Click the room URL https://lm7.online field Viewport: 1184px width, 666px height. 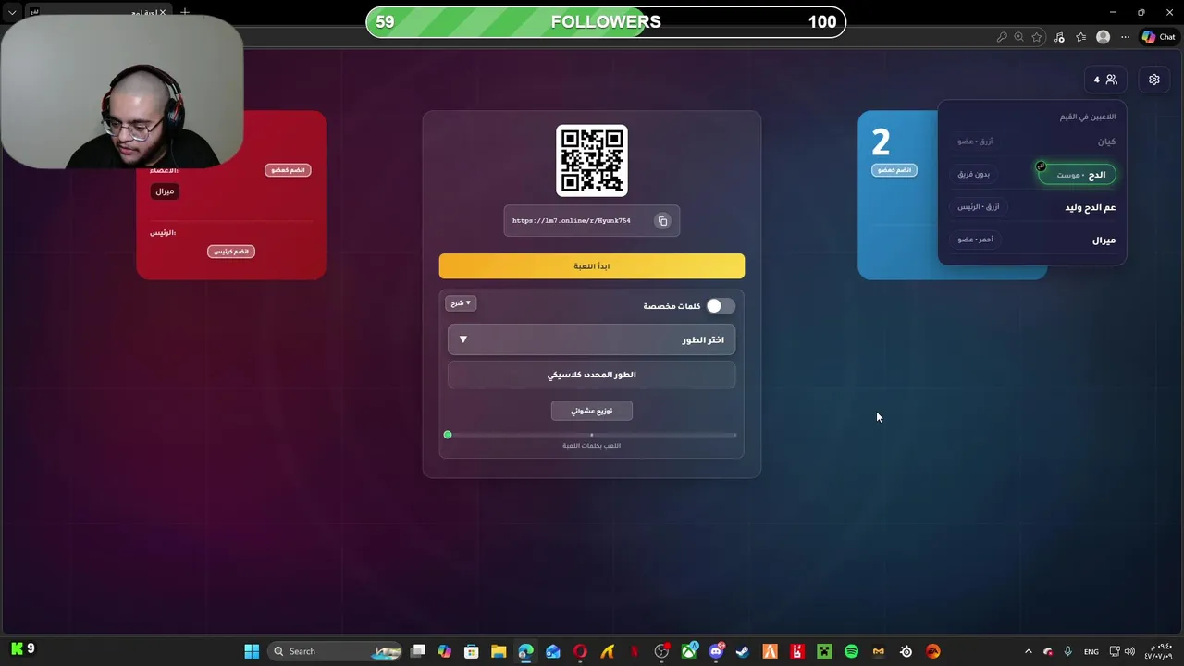[x=592, y=221]
